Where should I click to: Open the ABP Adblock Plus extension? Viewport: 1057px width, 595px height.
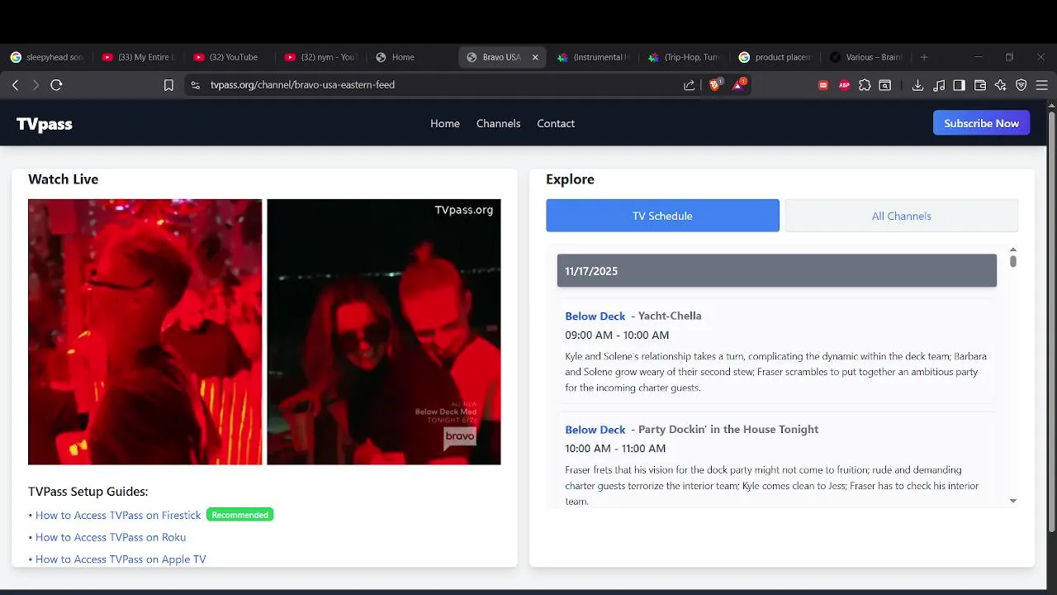point(844,85)
